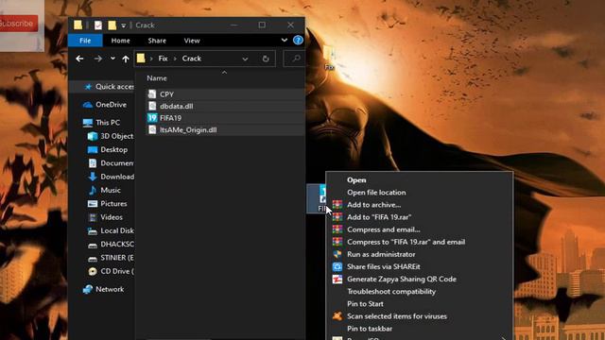This screenshot has width=605, height=340.
Task: Select the CPY file
Action: pyautogui.click(x=166, y=94)
